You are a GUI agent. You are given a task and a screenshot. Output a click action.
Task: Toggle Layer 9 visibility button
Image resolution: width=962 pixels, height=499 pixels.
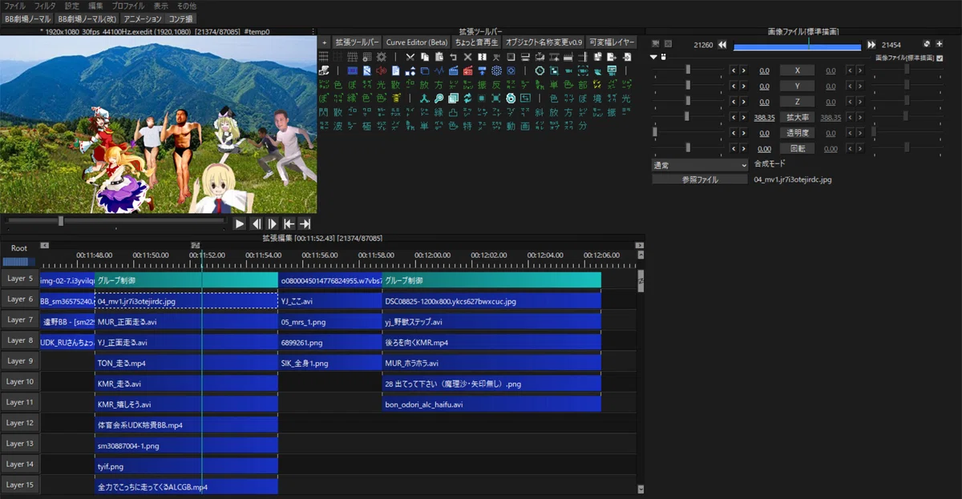click(x=20, y=361)
